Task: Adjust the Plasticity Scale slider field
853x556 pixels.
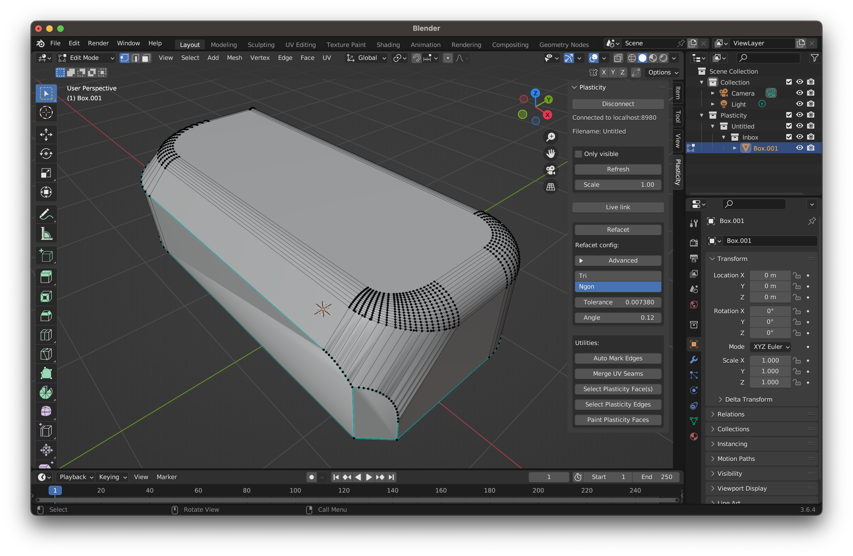Action: pos(618,185)
